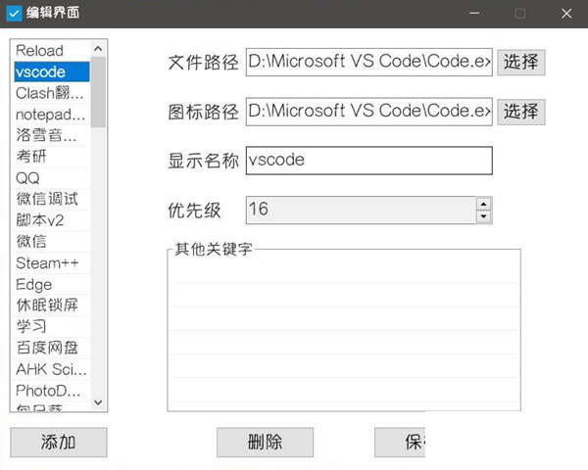Decrease priority with the down arrow
The width and height of the screenshot is (588, 470).
[x=483, y=216]
